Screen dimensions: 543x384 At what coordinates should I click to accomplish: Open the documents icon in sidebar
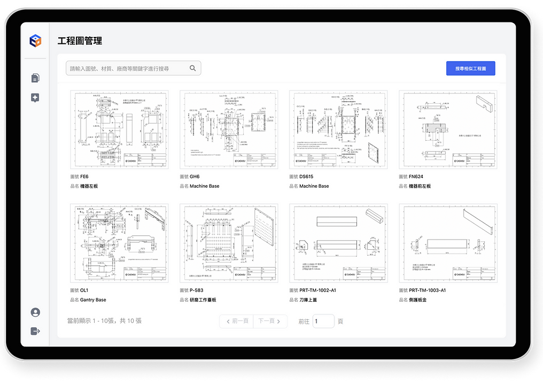[35, 78]
